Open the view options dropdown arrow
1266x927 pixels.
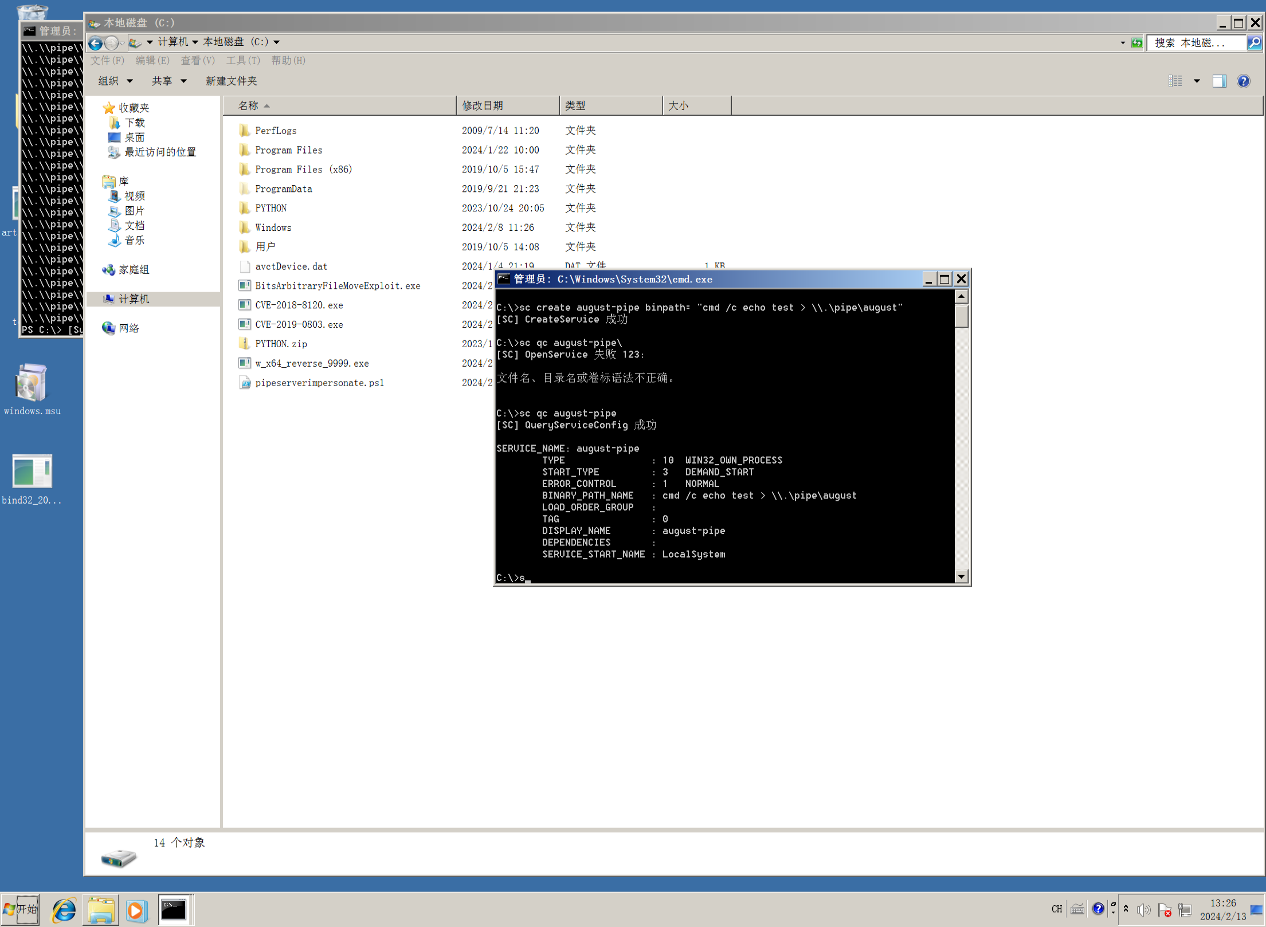[1197, 81]
